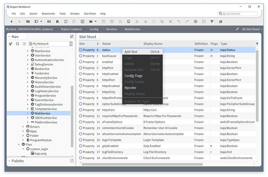Select Add Slot in the context menu
Image resolution: width=268 pixels, height=177 pixels.
(x=131, y=52)
